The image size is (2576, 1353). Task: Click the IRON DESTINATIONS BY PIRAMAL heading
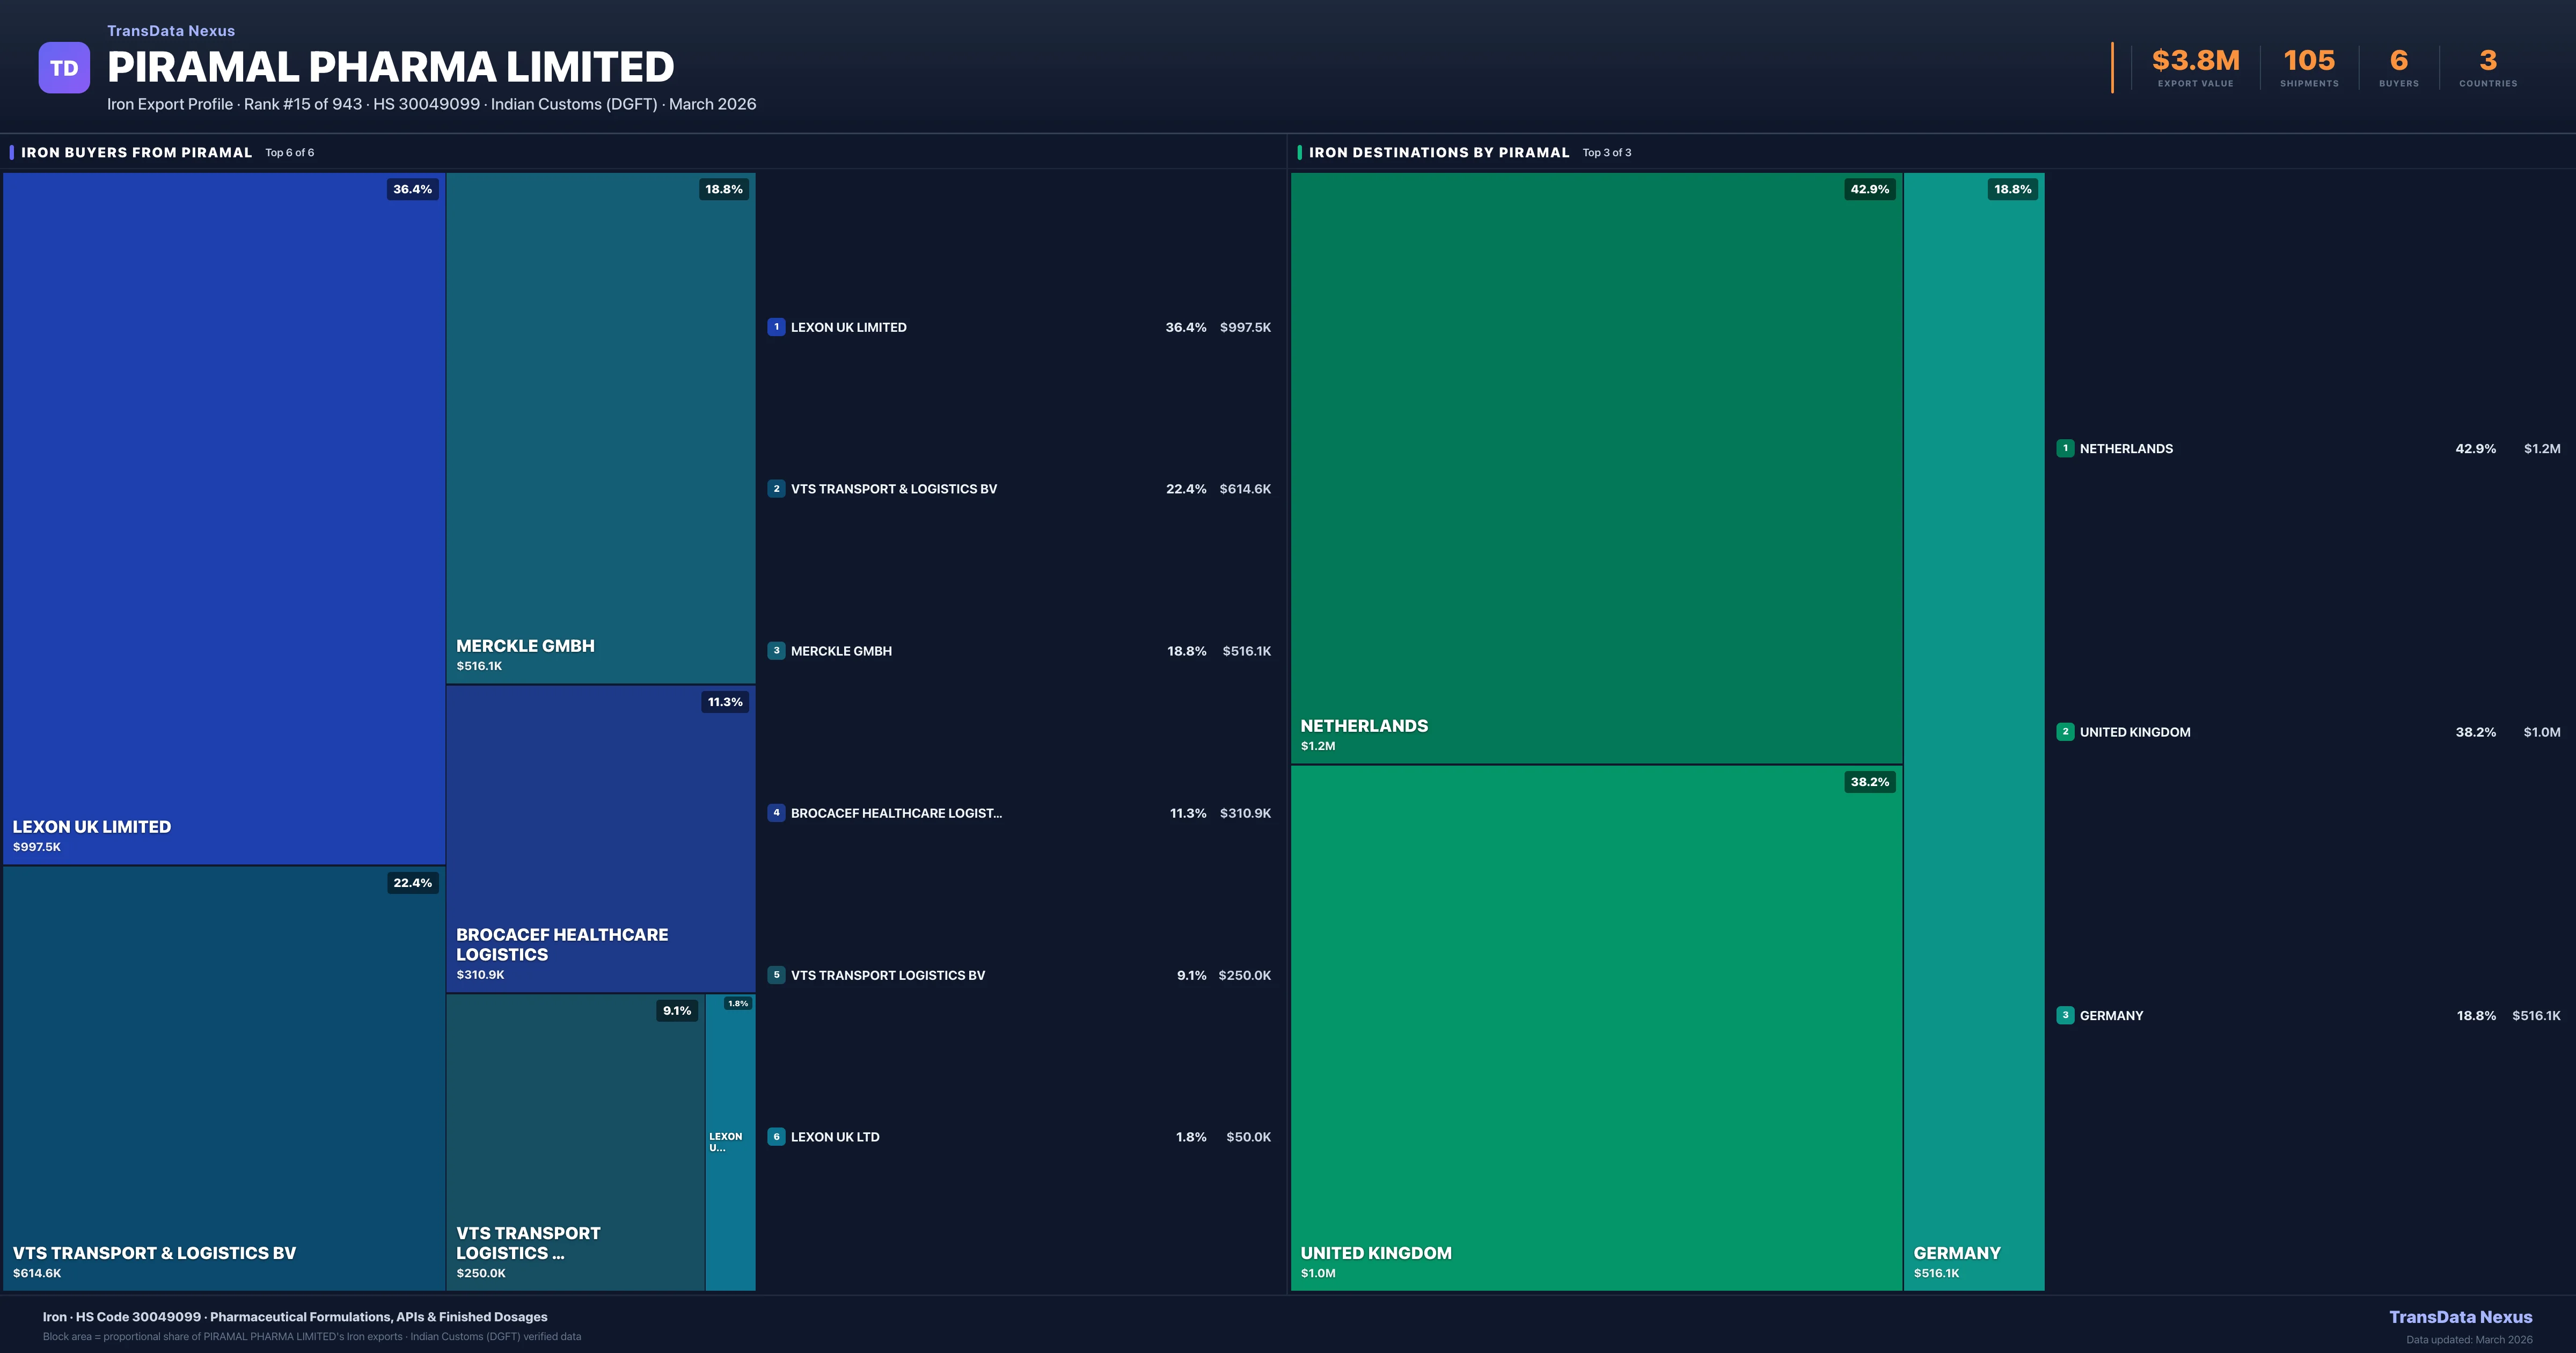click(1438, 152)
